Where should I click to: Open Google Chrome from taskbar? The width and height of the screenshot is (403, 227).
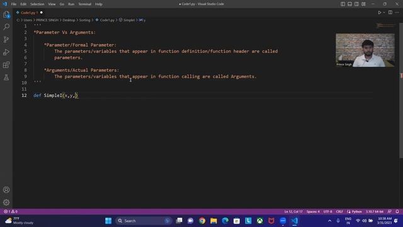[202, 221]
